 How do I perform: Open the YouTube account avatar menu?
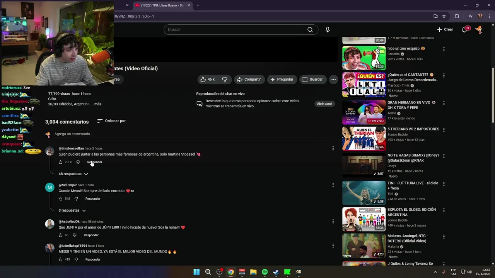pos(479,29)
